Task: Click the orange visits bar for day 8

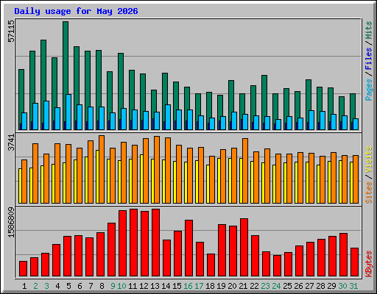Action: (x=102, y=169)
